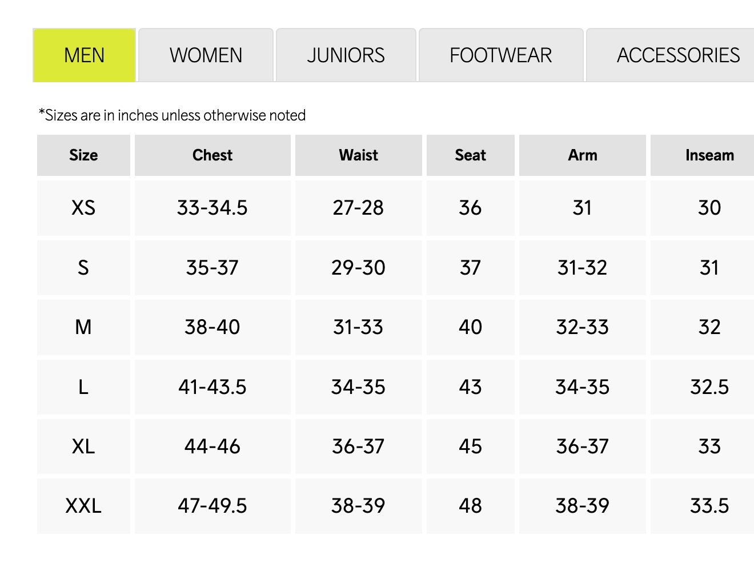The width and height of the screenshot is (754, 563).
Task: Show the ACCESSORIES size chart tab
Action: point(677,55)
